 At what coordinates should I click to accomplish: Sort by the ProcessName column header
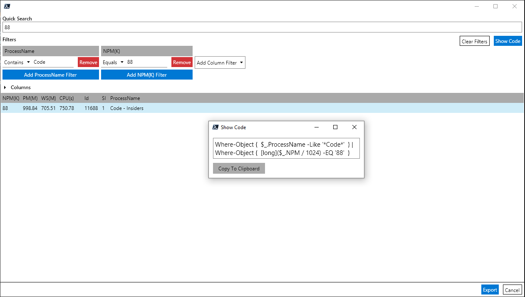(x=125, y=98)
